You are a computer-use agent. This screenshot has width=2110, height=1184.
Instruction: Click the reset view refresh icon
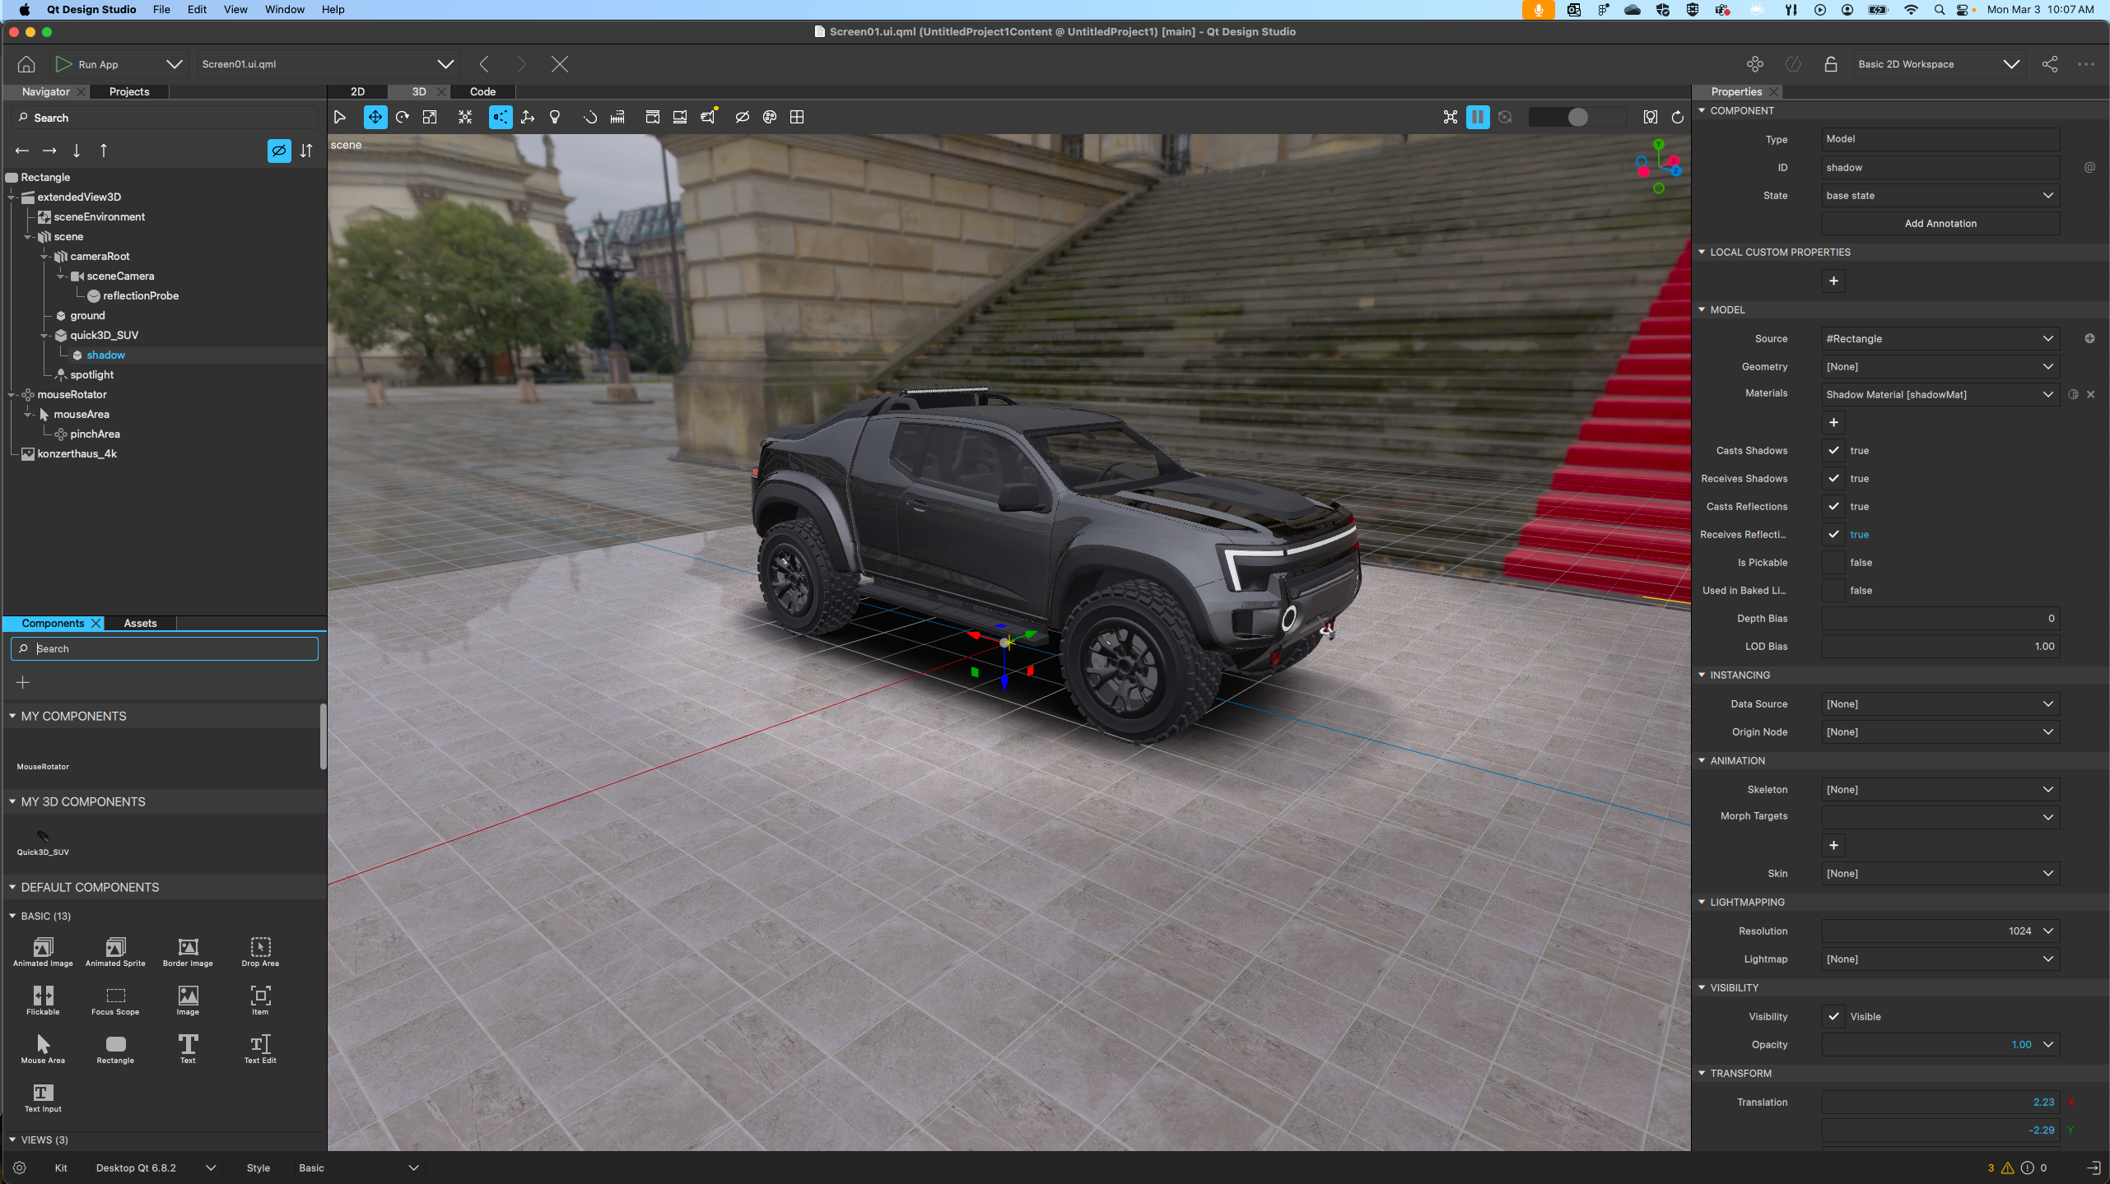tap(1678, 117)
